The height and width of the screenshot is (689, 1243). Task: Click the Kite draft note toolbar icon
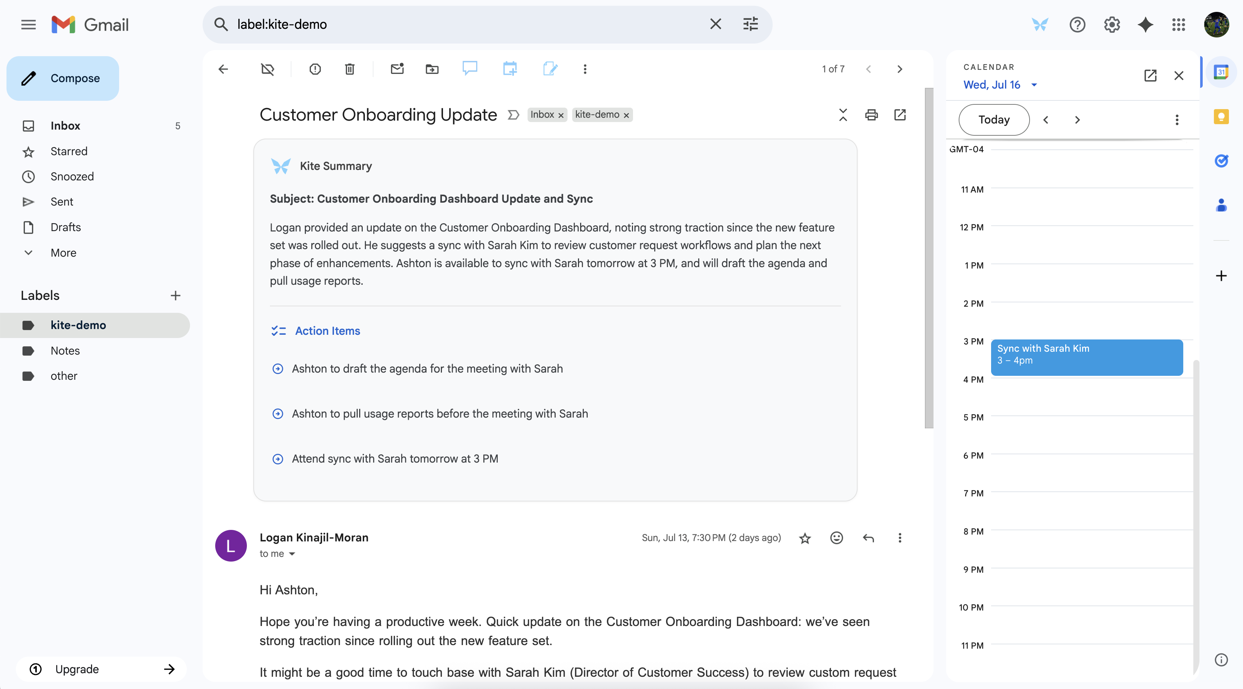550,68
